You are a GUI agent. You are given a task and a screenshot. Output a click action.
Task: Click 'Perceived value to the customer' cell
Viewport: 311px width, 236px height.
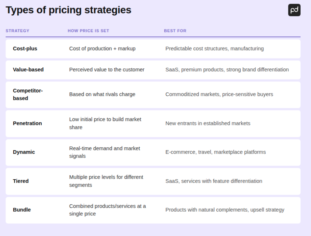click(x=107, y=70)
